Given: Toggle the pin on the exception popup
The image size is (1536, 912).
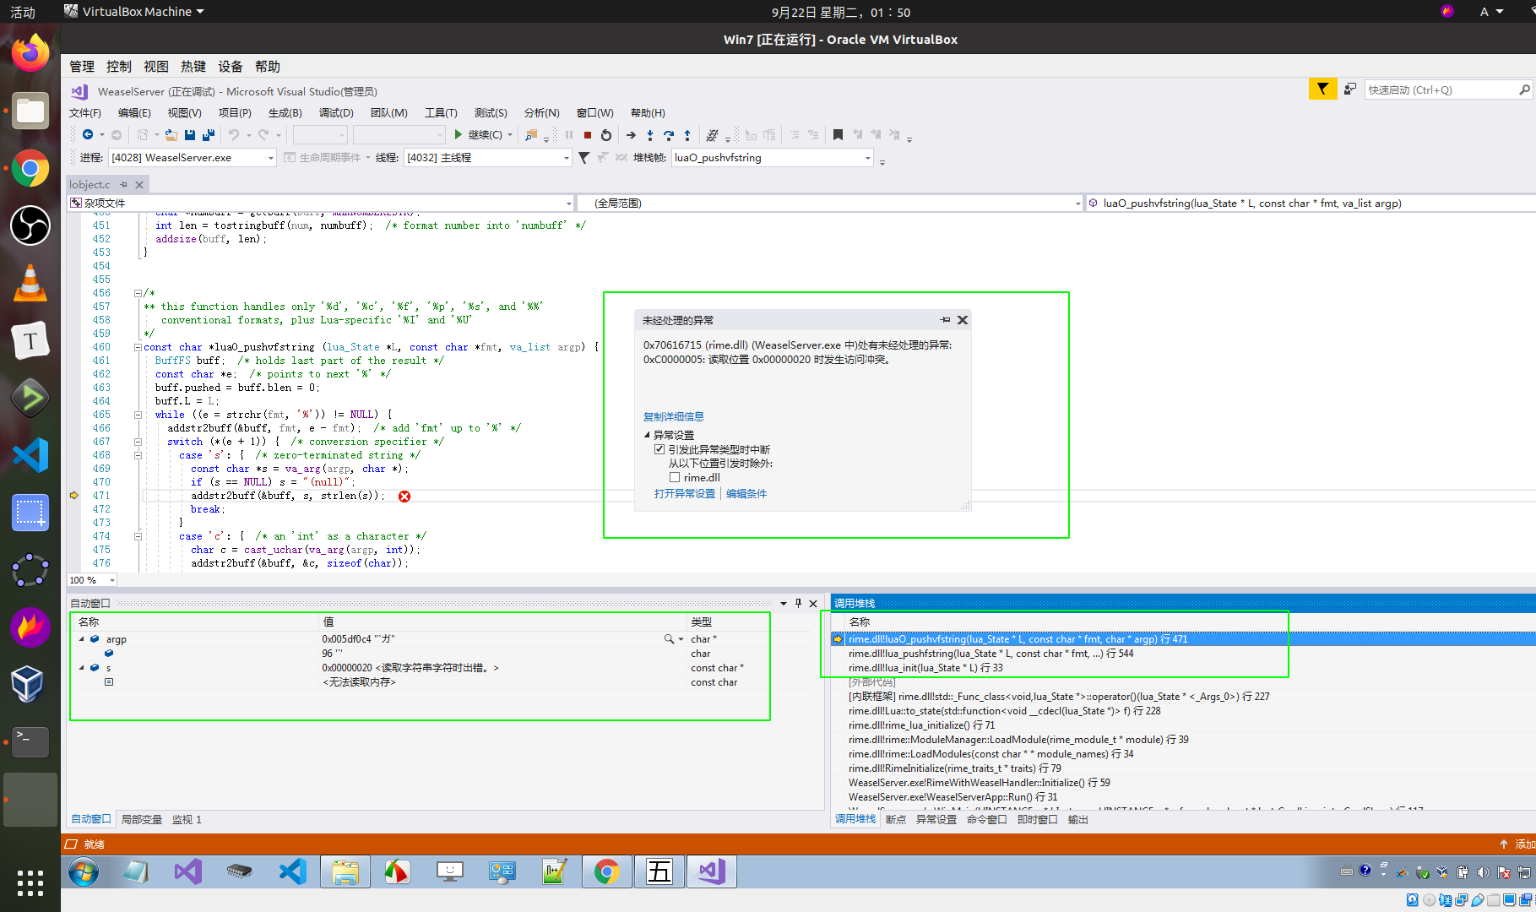Looking at the screenshot, I should point(945,319).
